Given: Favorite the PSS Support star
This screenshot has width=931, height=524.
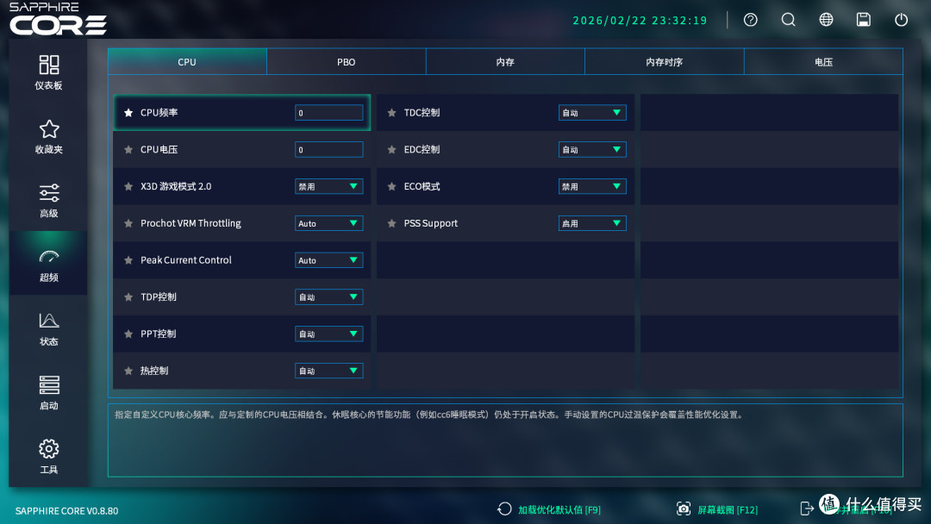Looking at the screenshot, I should point(392,223).
